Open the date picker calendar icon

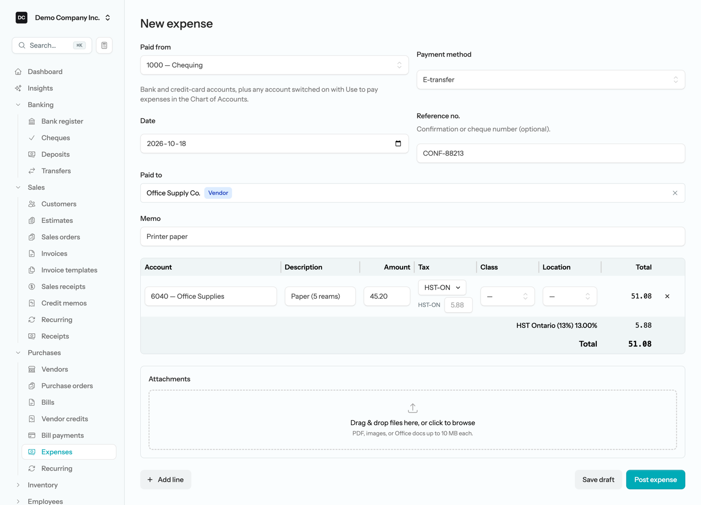pyautogui.click(x=398, y=144)
